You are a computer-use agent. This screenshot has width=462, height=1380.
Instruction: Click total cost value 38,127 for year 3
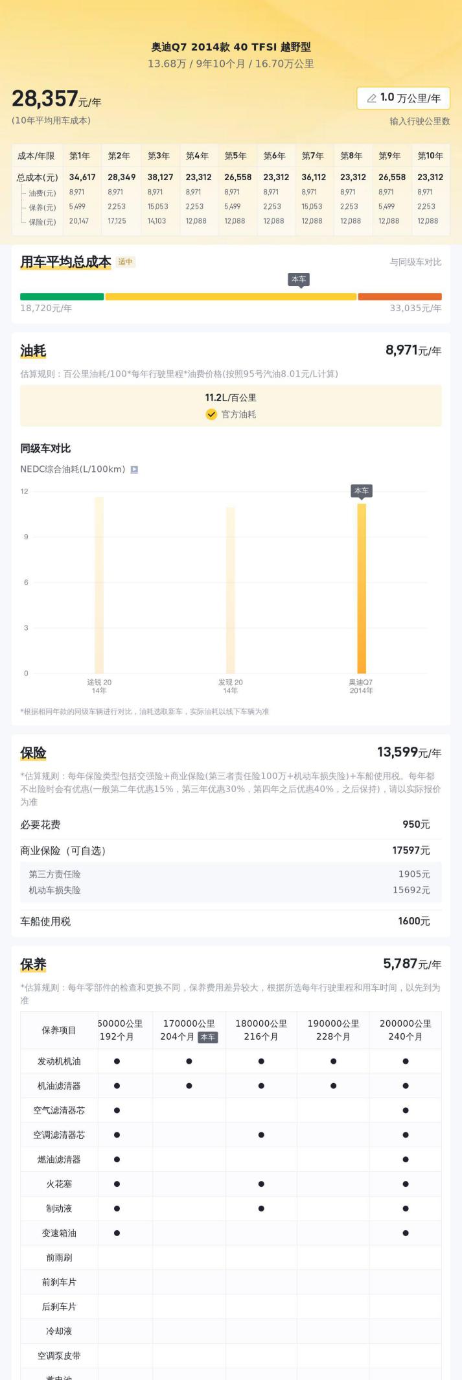point(160,177)
